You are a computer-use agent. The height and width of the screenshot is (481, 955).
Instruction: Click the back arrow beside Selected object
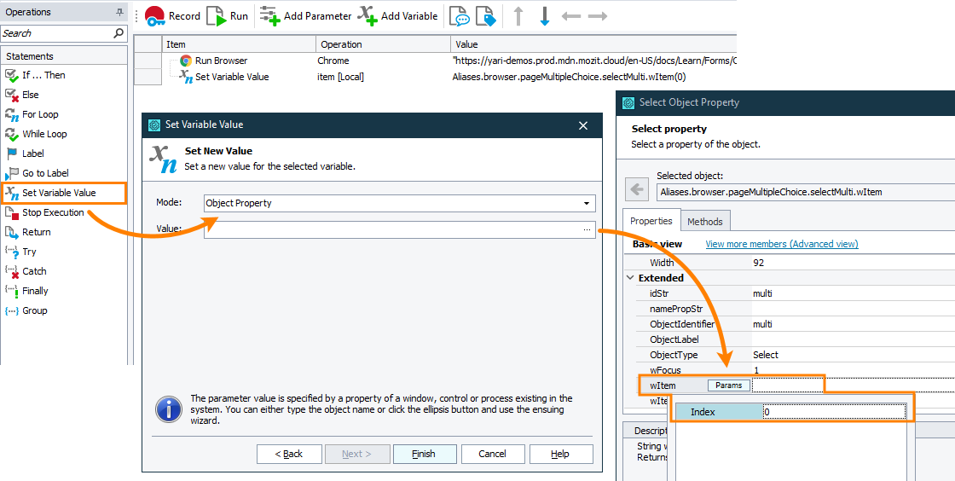click(637, 188)
